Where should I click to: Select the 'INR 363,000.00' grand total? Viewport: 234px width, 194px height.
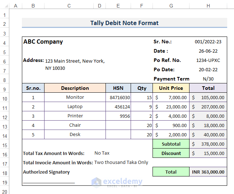tap(208, 172)
